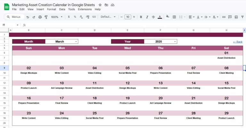Open the View menu
The image size is (246, 128).
pyautogui.click(x=30, y=9)
